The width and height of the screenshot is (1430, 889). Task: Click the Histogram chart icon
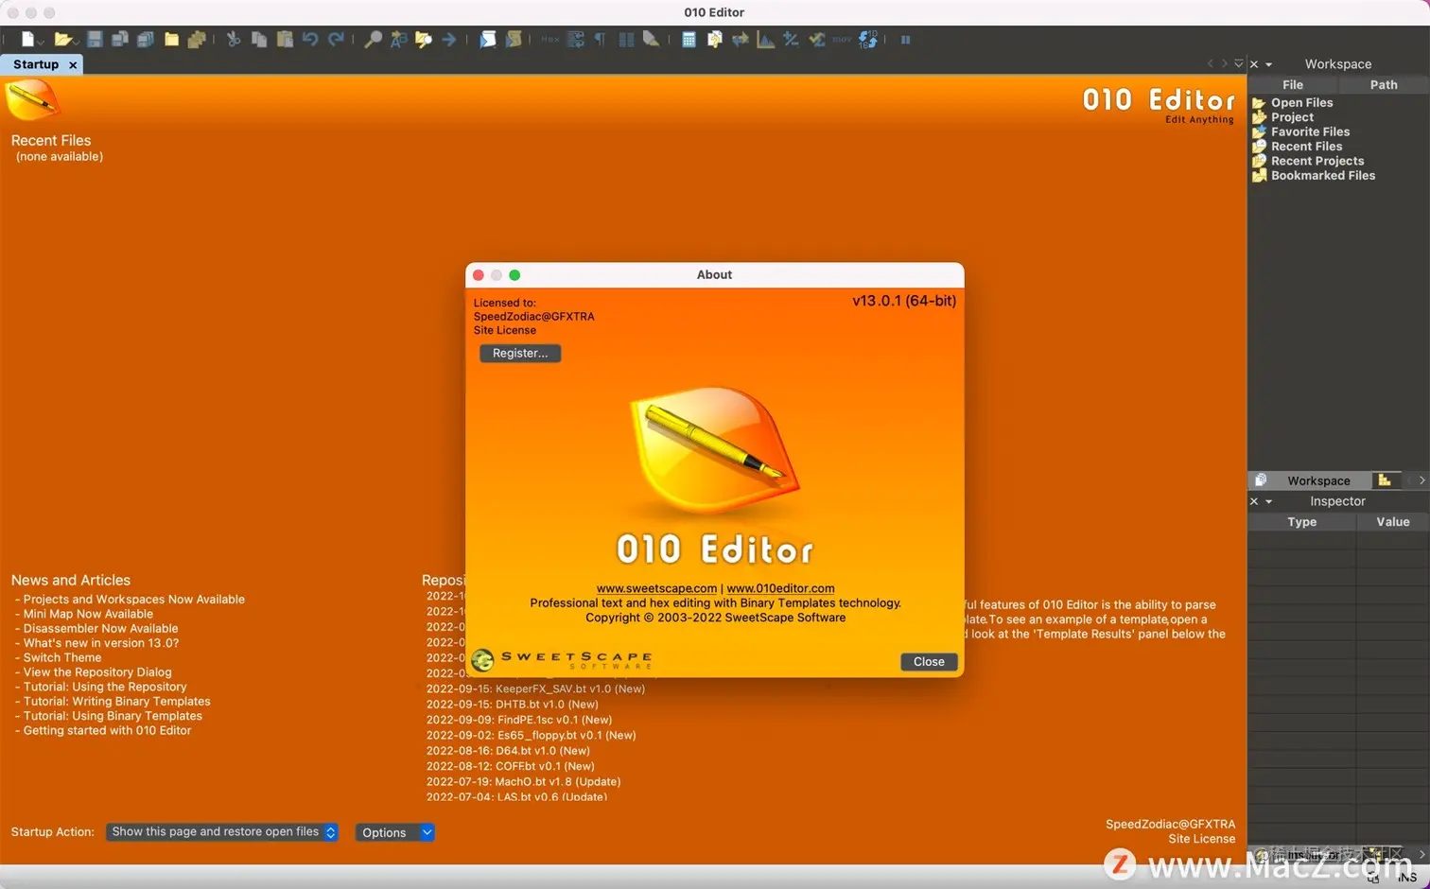point(766,40)
